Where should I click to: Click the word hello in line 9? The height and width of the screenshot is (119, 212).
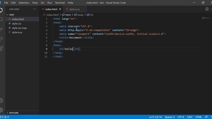point(69,49)
